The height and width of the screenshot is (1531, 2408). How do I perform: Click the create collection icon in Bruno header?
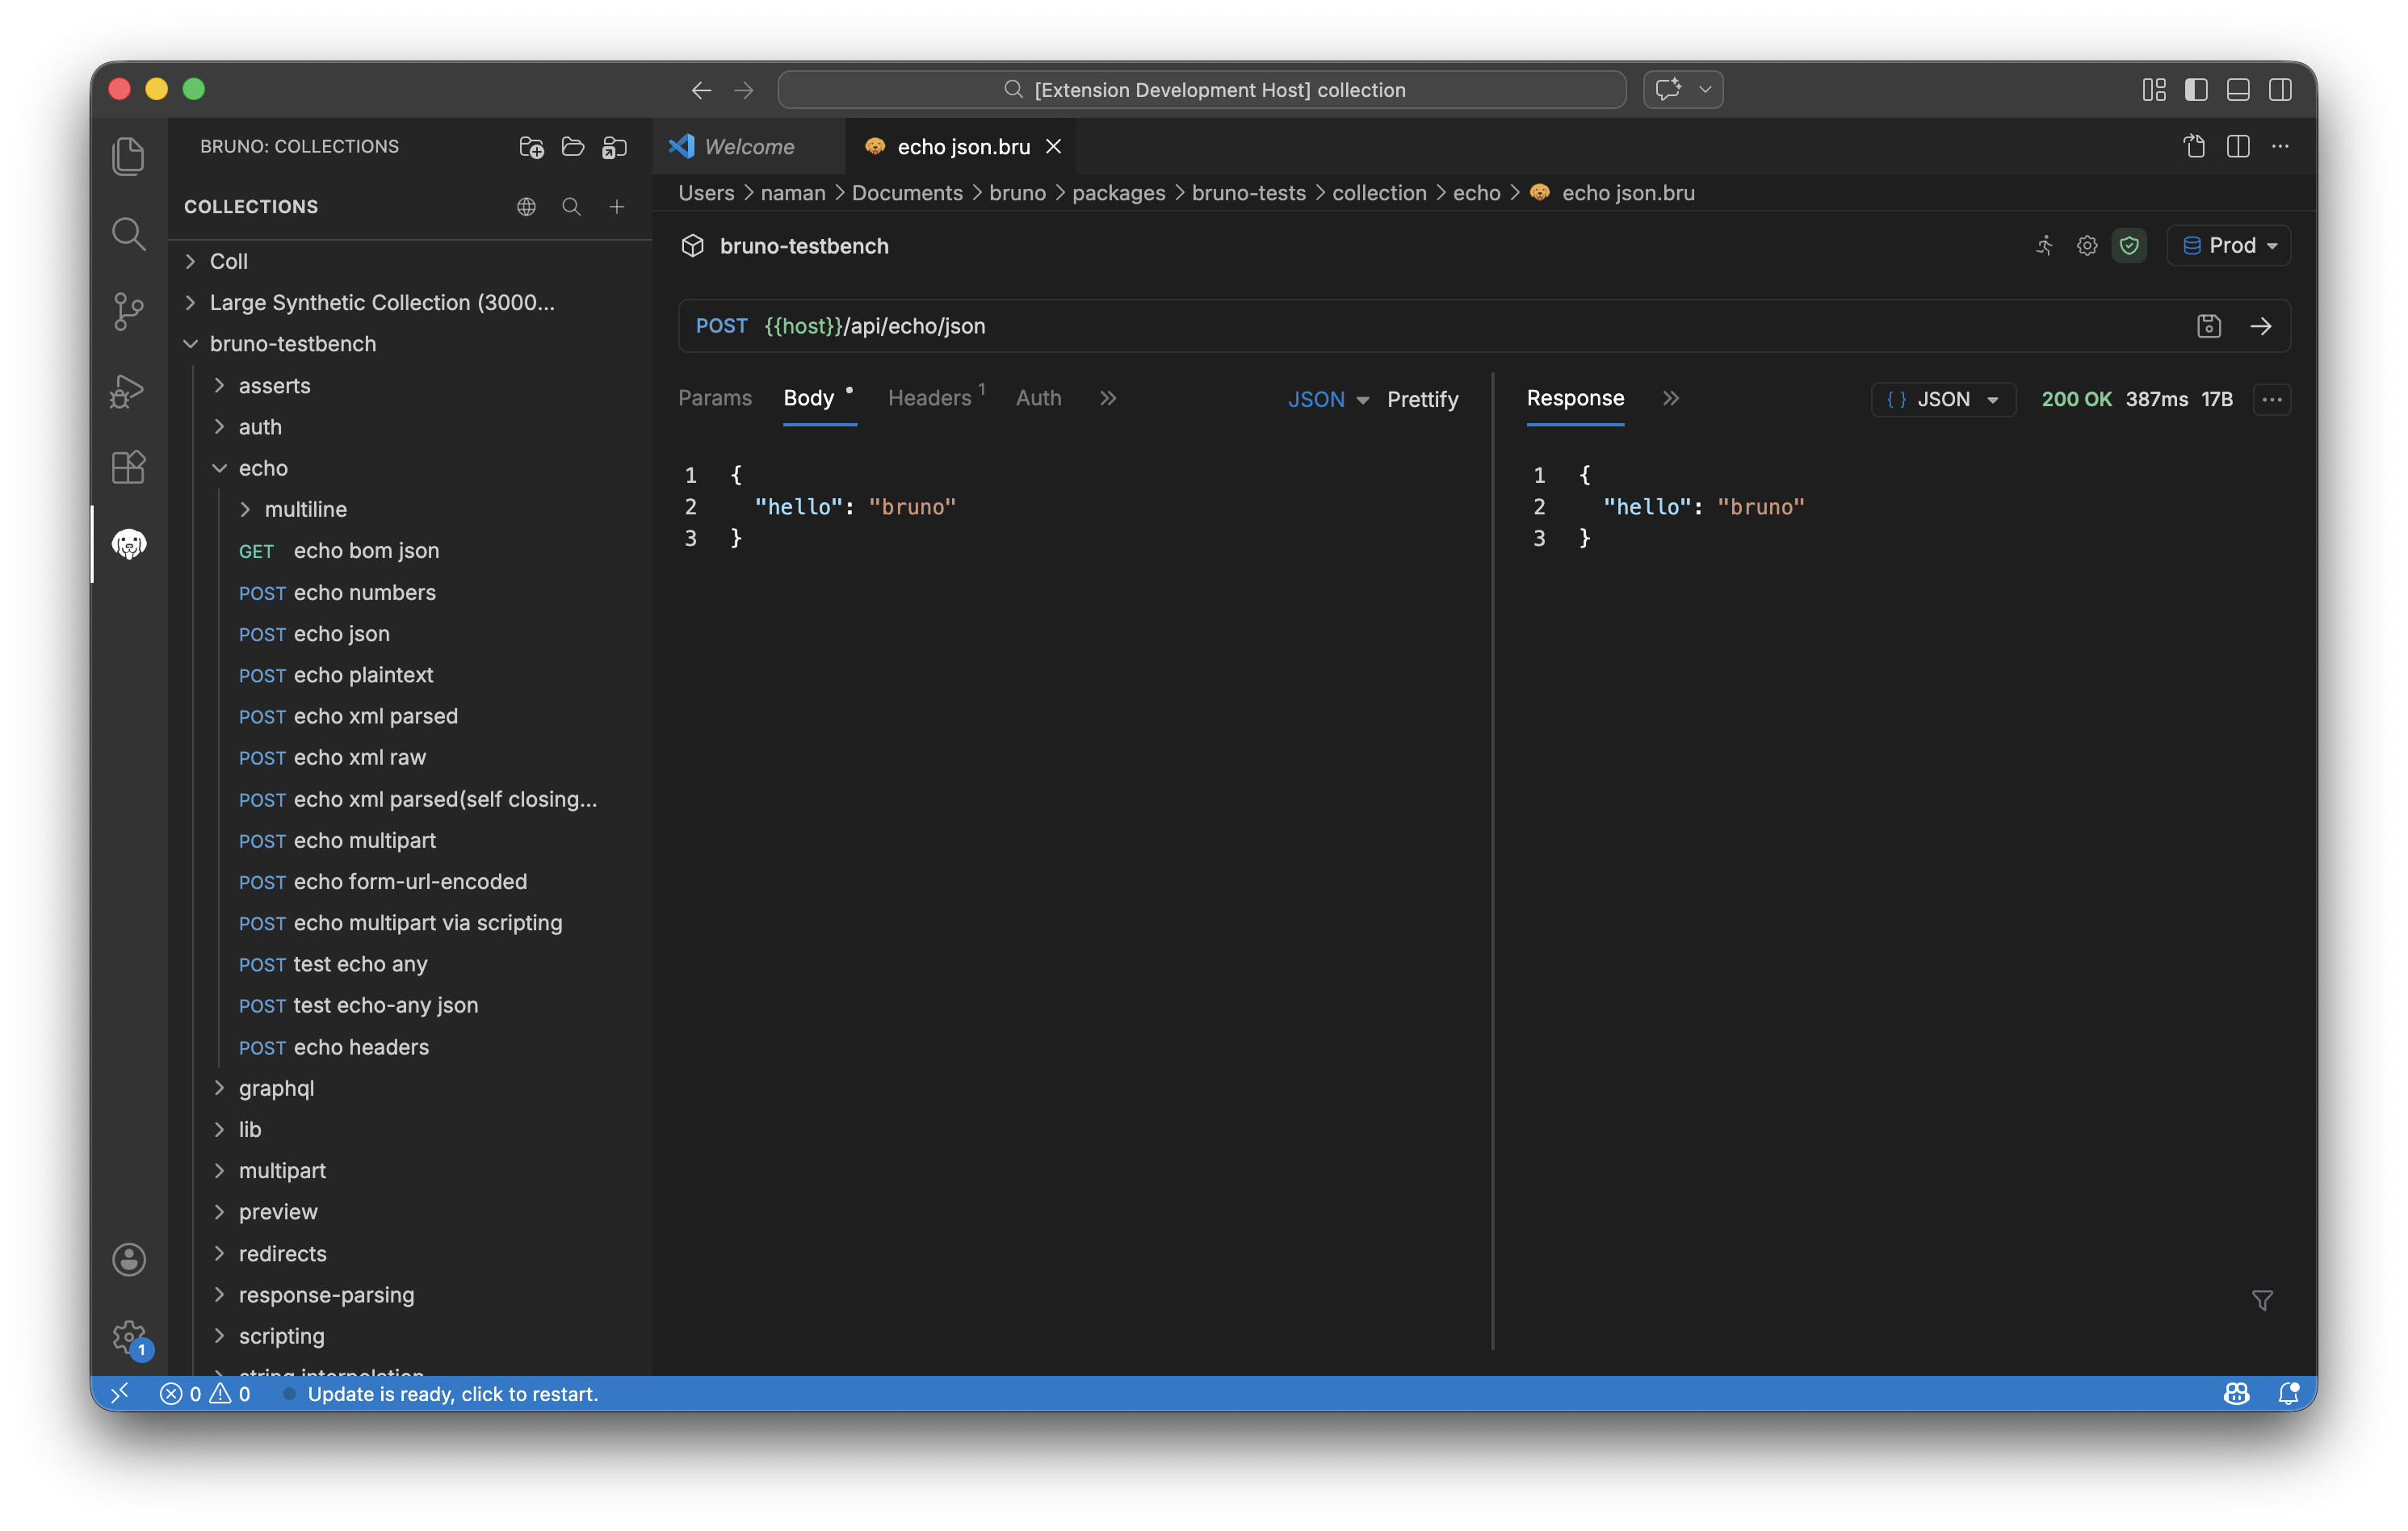531,147
